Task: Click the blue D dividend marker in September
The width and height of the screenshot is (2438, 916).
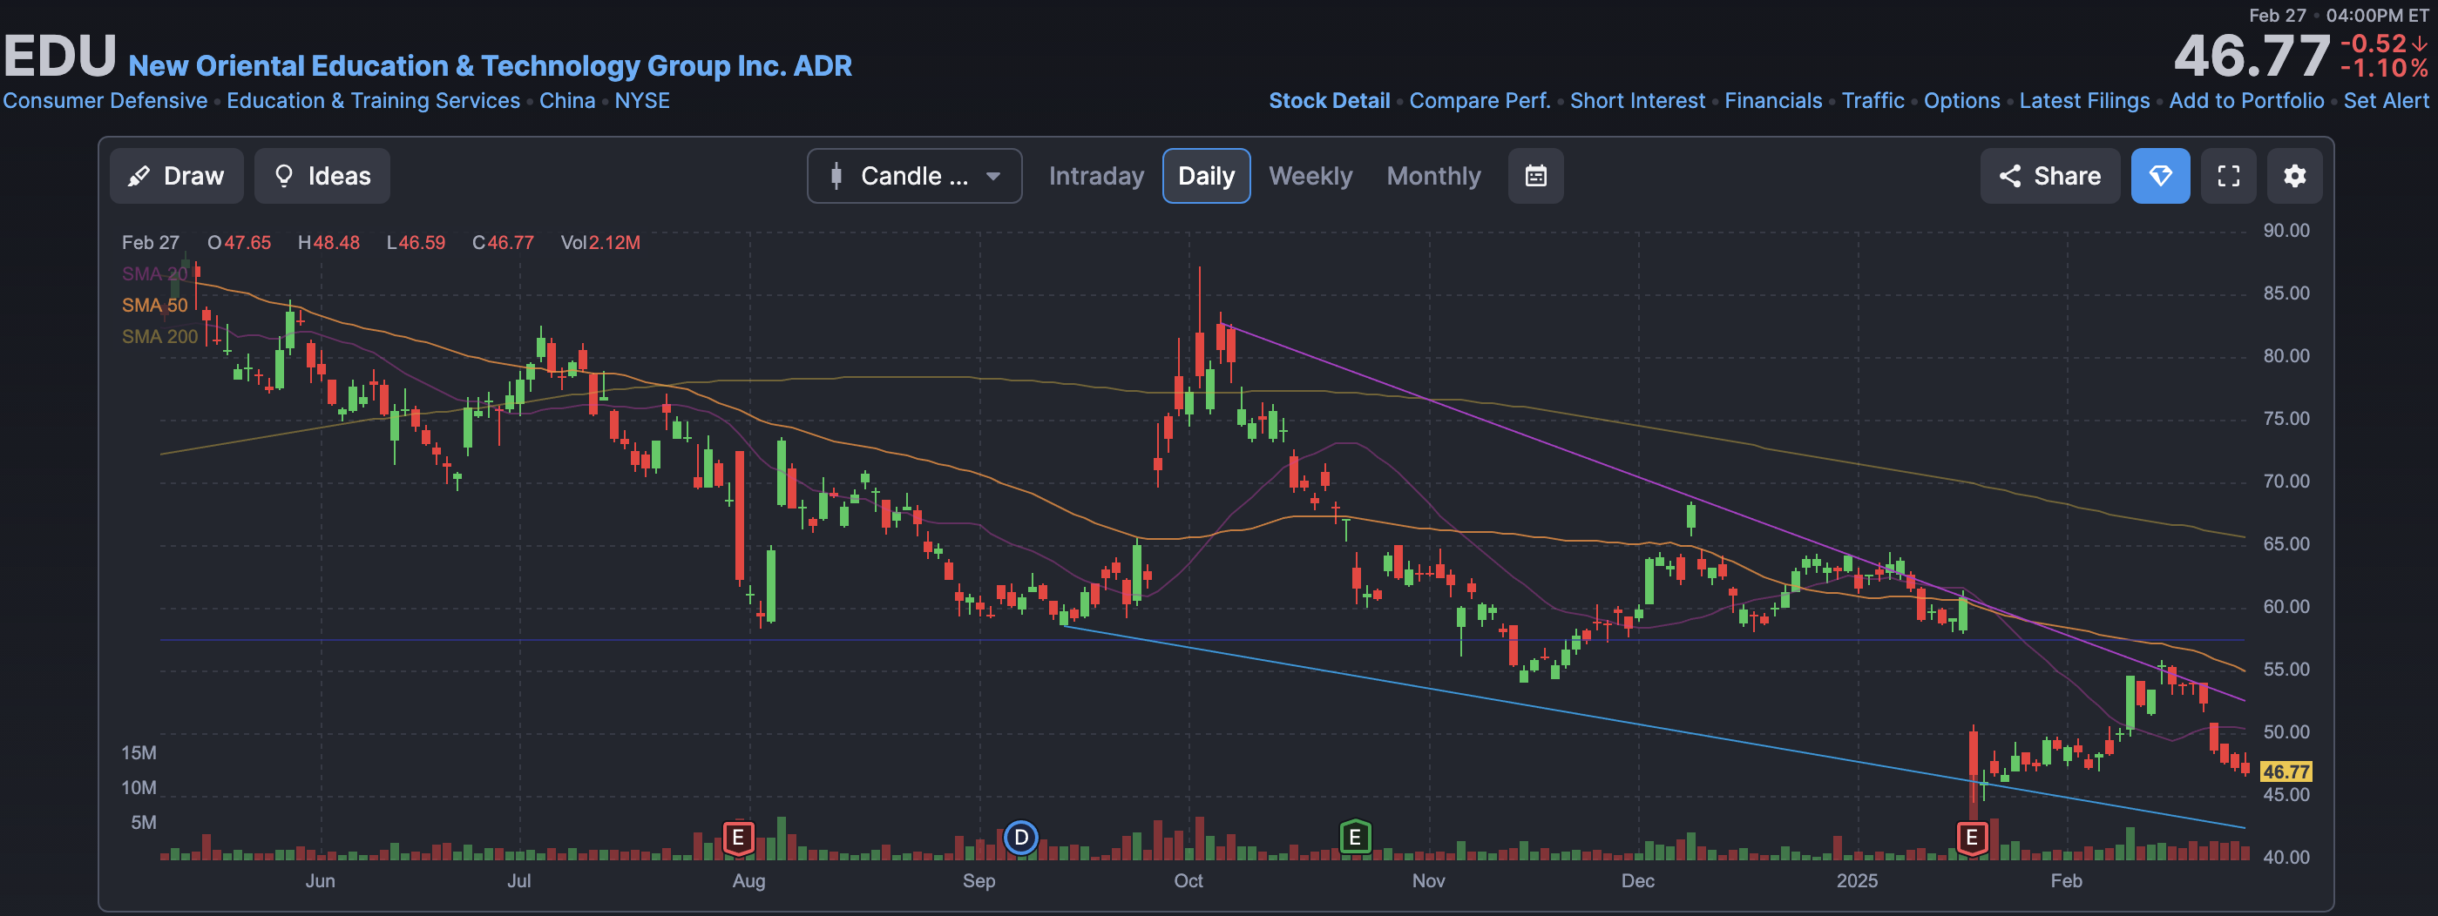Action: click(x=1020, y=838)
